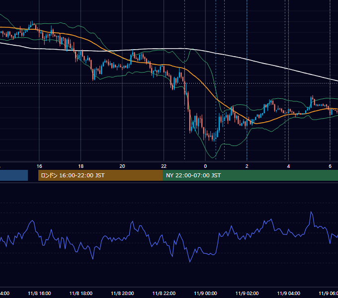
Task: Click the hour label 0 on chart axis
Action: pyautogui.click(x=205, y=166)
